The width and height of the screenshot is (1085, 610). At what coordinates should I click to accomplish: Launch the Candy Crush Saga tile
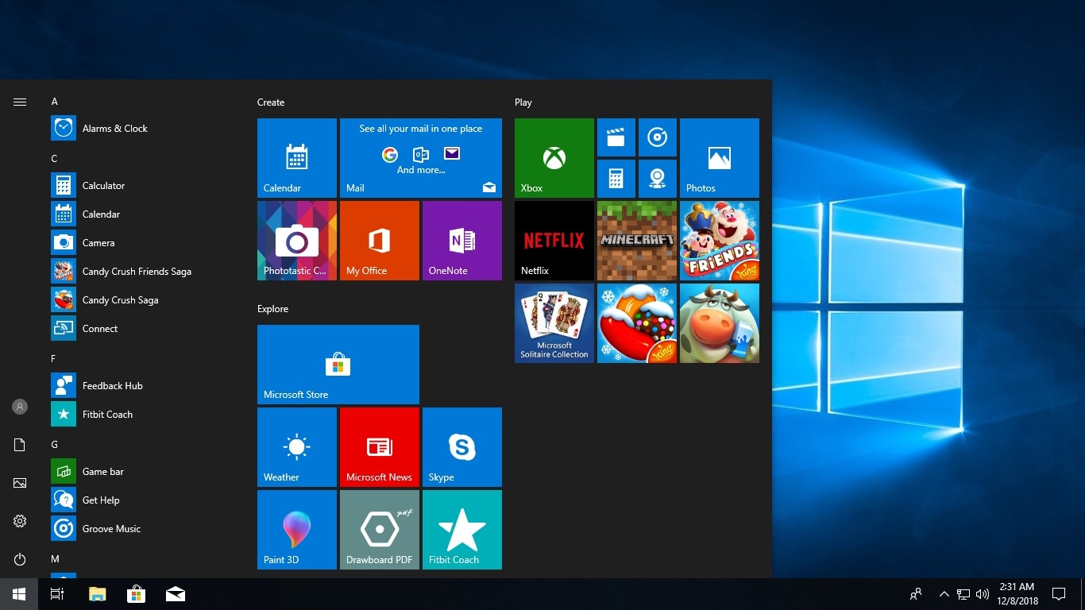pyautogui.click(x=637, y=323)
